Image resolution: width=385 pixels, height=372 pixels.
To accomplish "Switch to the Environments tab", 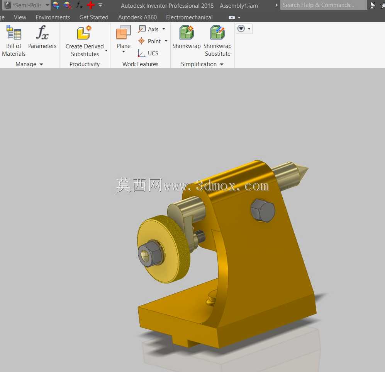I will [53, 17].
